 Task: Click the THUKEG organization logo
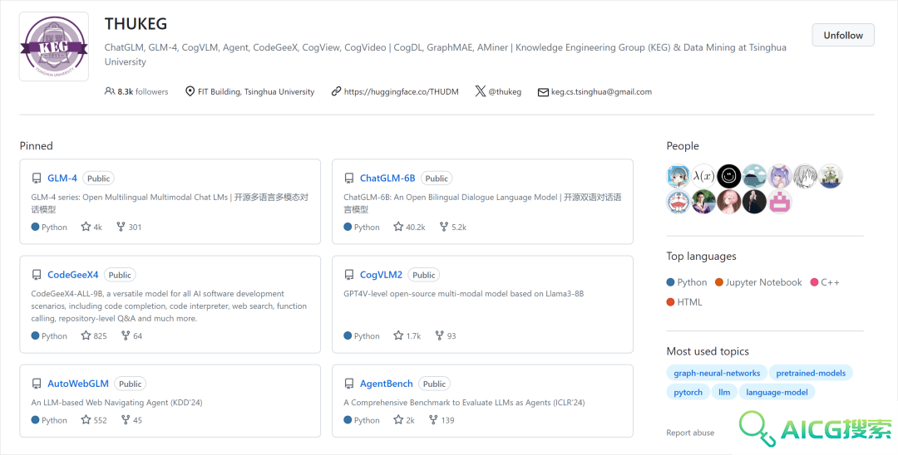(x=54, y=46)
